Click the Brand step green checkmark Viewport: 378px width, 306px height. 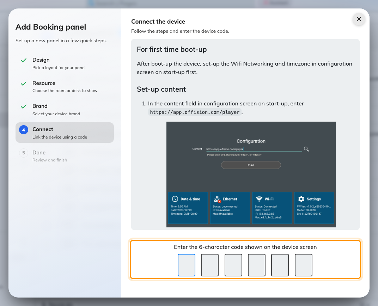click(x=24, y=106)
